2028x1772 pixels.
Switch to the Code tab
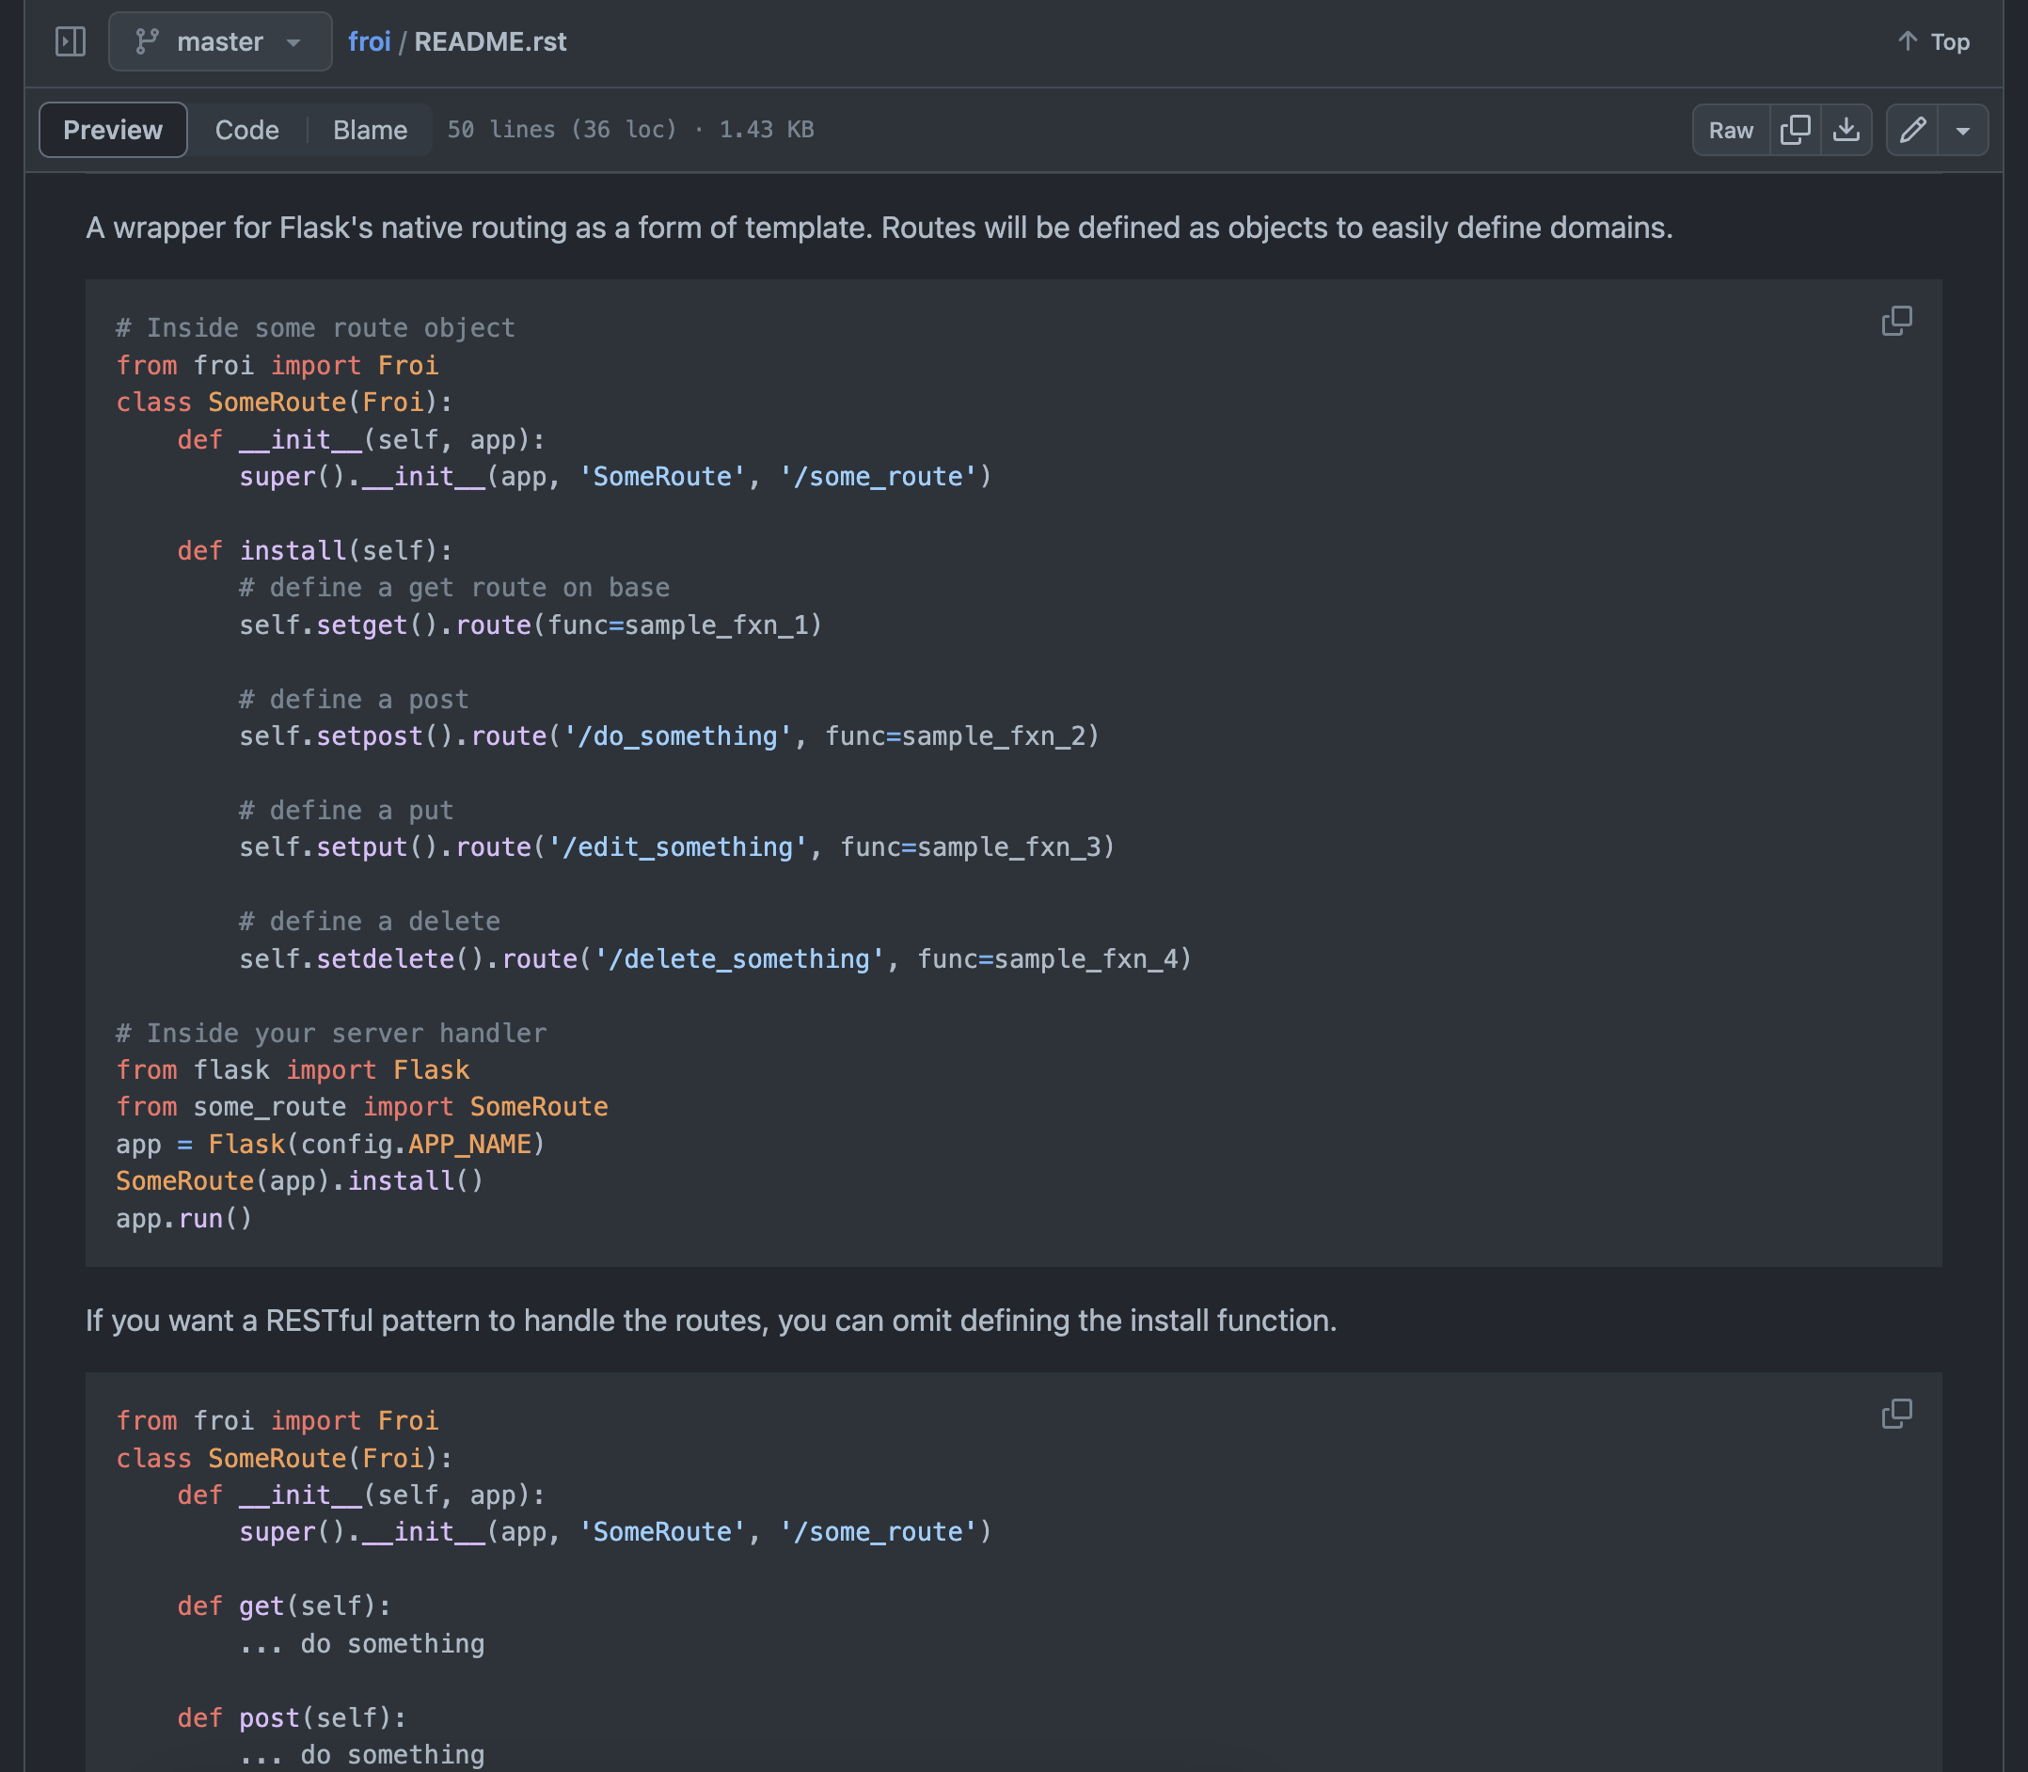coord(247,130)
